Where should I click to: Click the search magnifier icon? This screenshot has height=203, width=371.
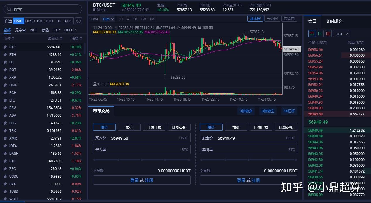[9, 9]
